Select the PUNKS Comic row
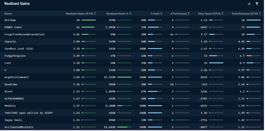 132,27
